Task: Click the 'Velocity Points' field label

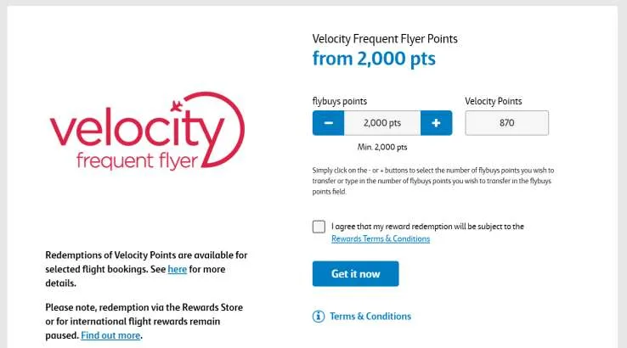Action: [x=494, y=101]
